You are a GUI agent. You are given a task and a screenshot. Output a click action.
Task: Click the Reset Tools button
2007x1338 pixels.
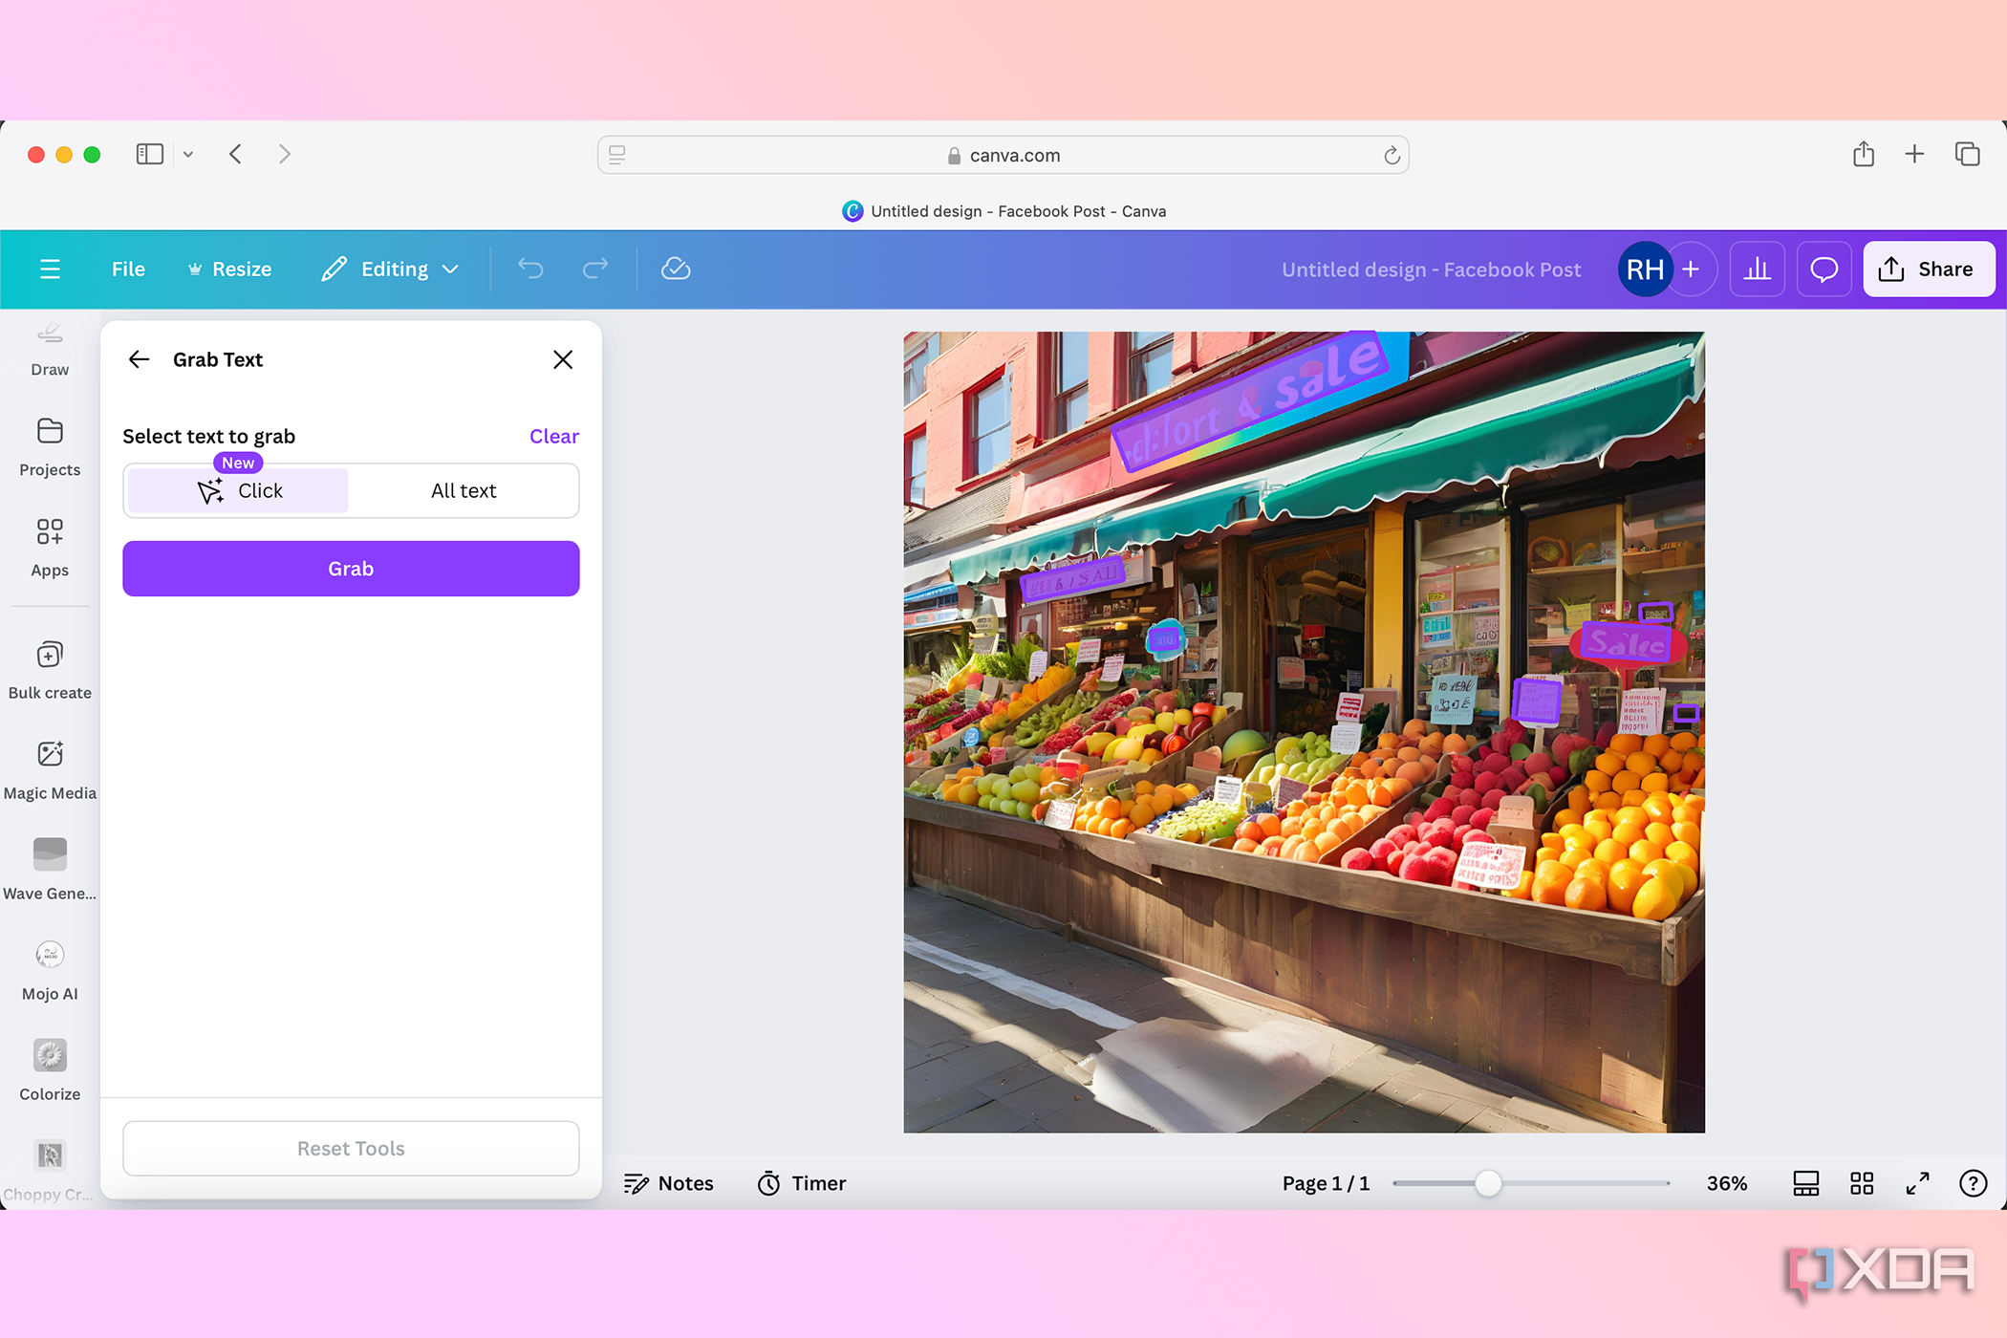click(351, 1149)
